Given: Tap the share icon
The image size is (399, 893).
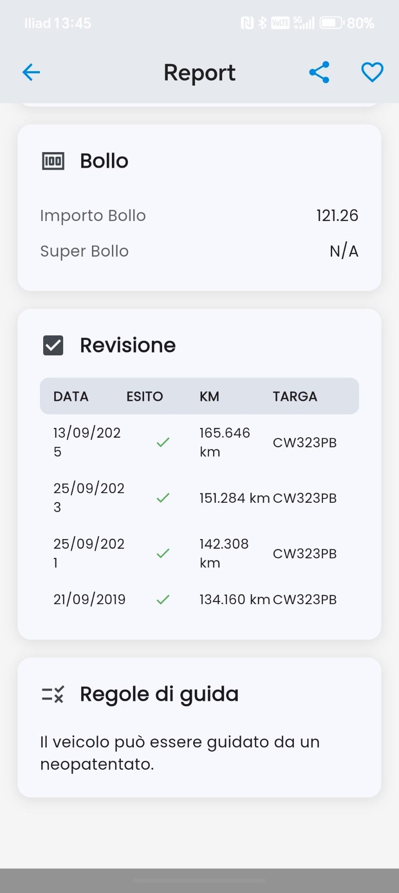Looking at the screenshot, I should [x=319, y=73].
